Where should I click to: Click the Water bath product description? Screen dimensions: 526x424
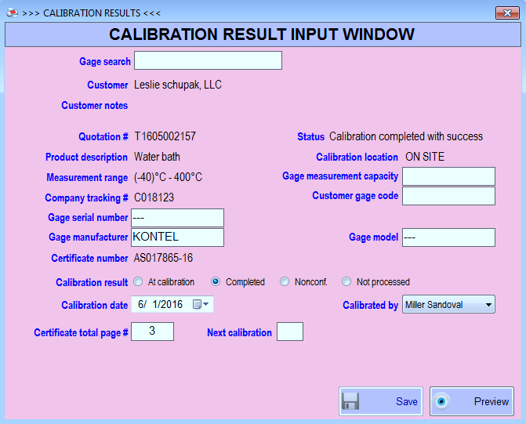point(157,157)
